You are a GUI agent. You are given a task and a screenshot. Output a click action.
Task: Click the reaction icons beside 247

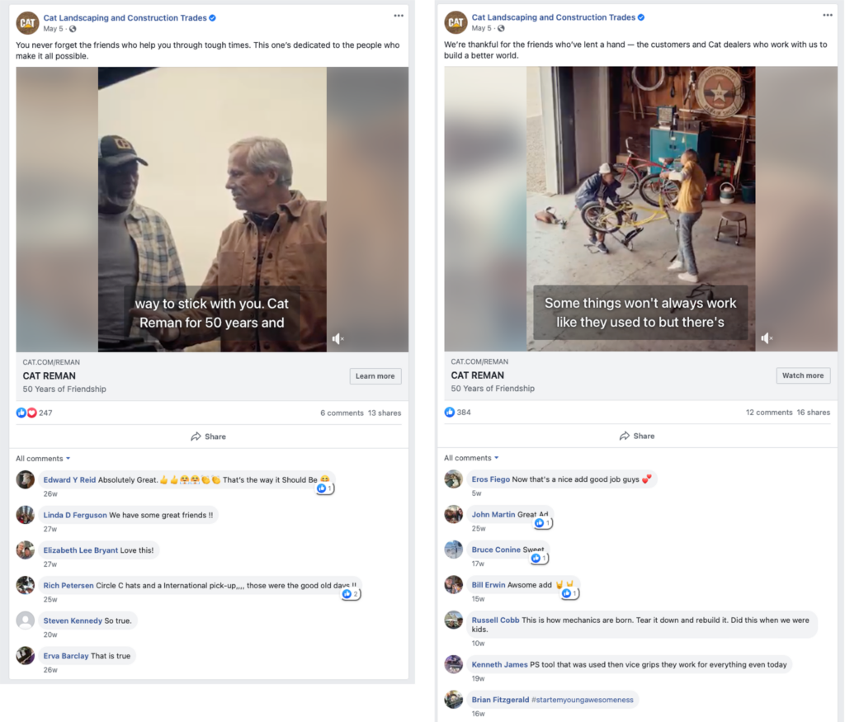(x=26, y=413)
